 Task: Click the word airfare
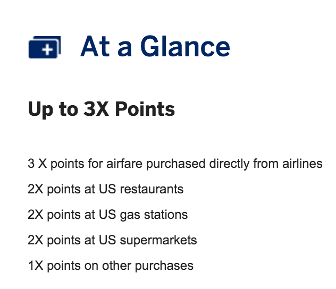pos(124,164)
